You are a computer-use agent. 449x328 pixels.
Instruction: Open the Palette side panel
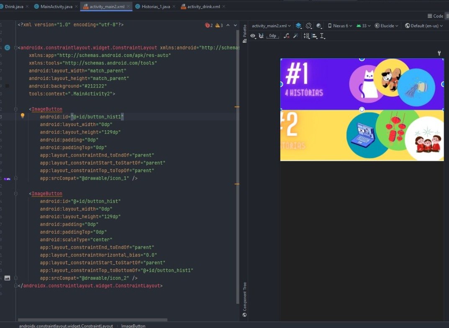(245, 31)
